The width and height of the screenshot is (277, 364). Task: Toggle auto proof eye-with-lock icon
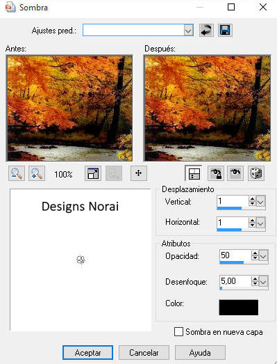pyautogui.click(x=216, y=173)
